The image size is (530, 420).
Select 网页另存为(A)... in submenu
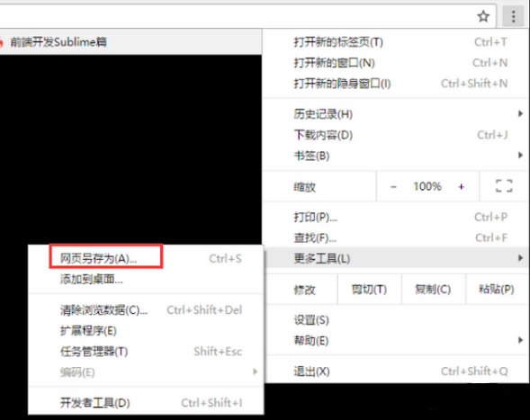click(x=146, y=258)
